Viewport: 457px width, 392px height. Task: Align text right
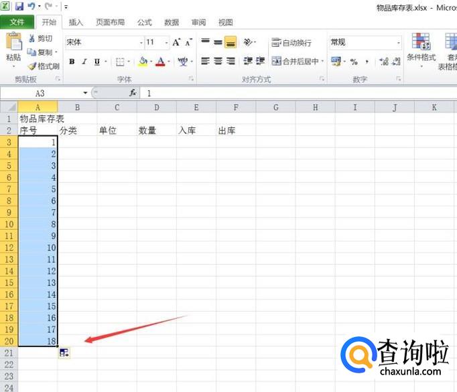click(x=231, y=61)
